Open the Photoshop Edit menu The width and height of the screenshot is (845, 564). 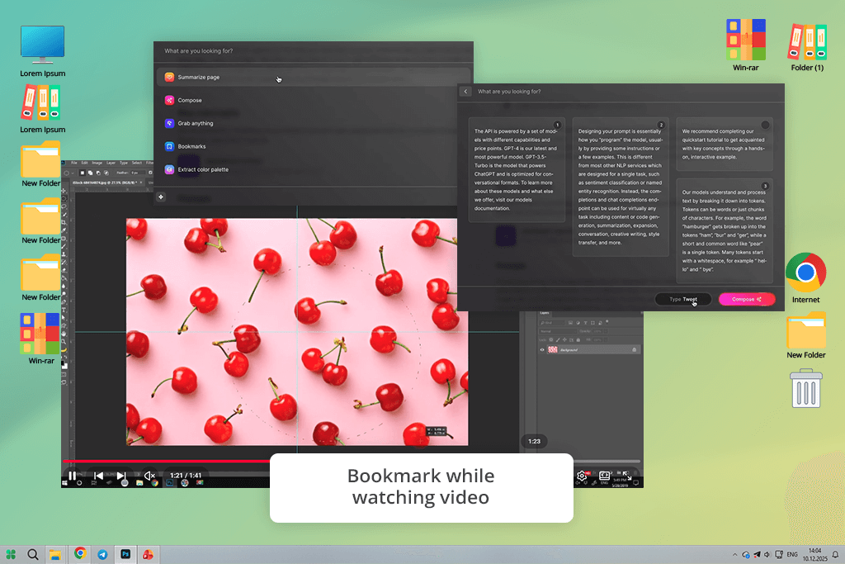point(85,163)
